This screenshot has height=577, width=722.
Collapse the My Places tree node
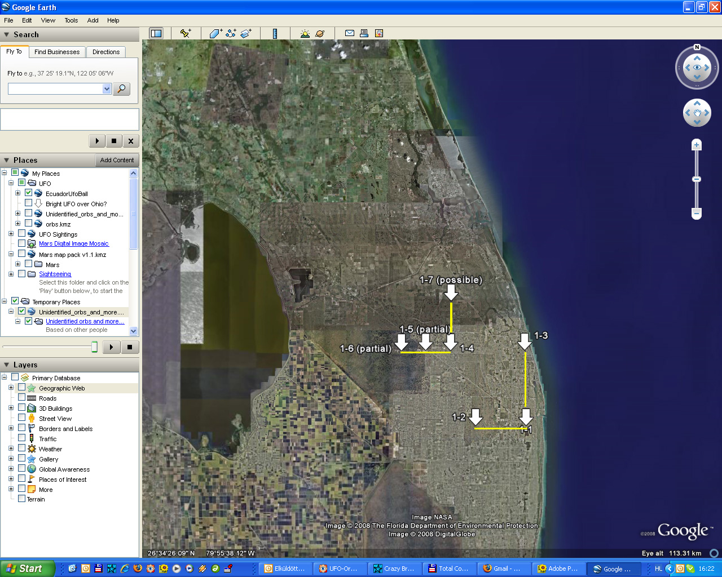[x=5, y=173]
